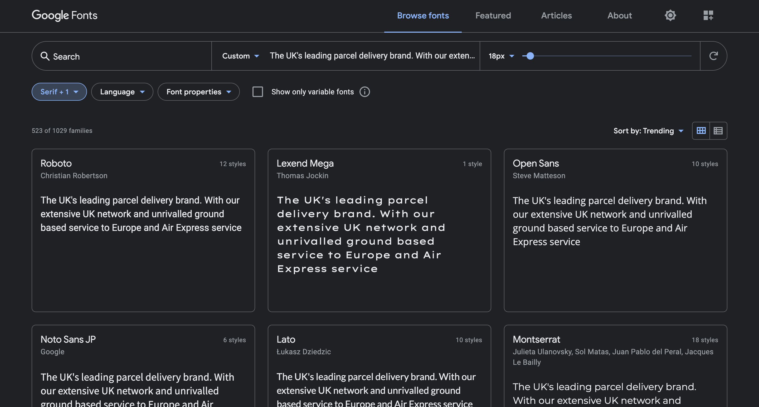
Task: Open the Language filter dropdown
Action: tap(122, 92)
